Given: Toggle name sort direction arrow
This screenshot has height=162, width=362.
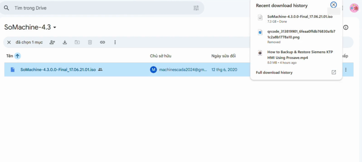Looking at the screenshot, I should point(18,56).
